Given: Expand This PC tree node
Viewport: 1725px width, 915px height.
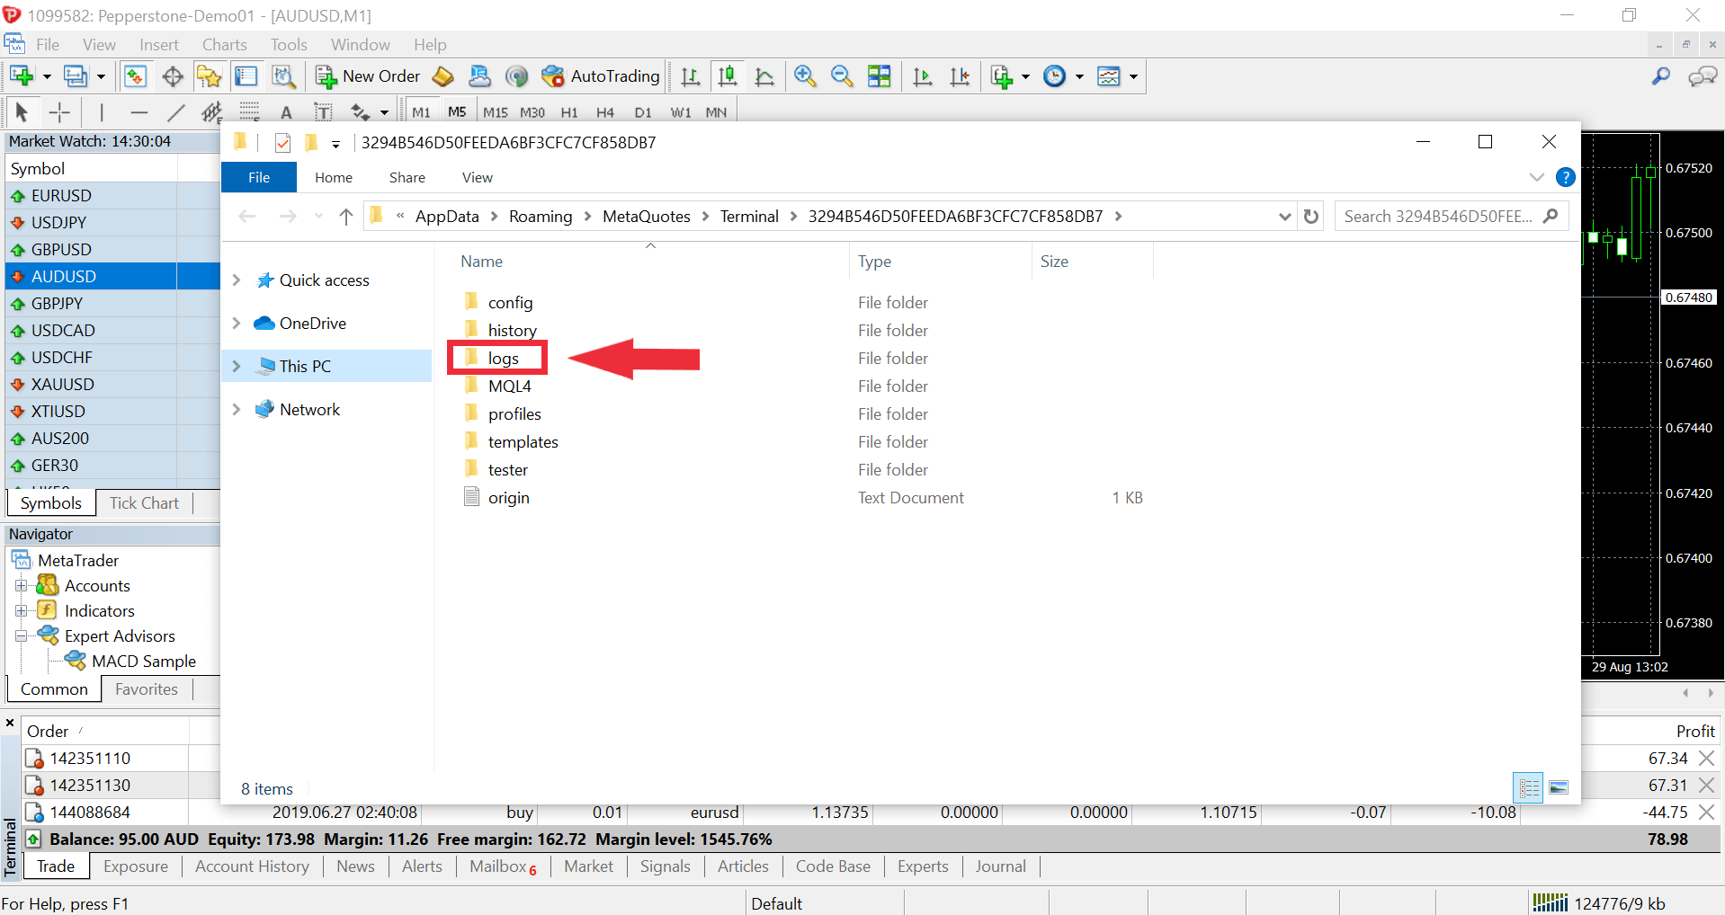Looking at the screenshot, I should (x=237, y=367).
